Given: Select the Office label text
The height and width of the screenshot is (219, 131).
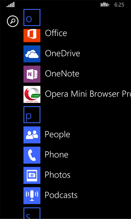Looking at the screenshot, I should pyautogui.click(x=56, y=33).
